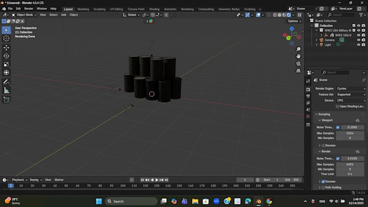
Task: Click the Time Limit field
Action: tap(350, 174)
